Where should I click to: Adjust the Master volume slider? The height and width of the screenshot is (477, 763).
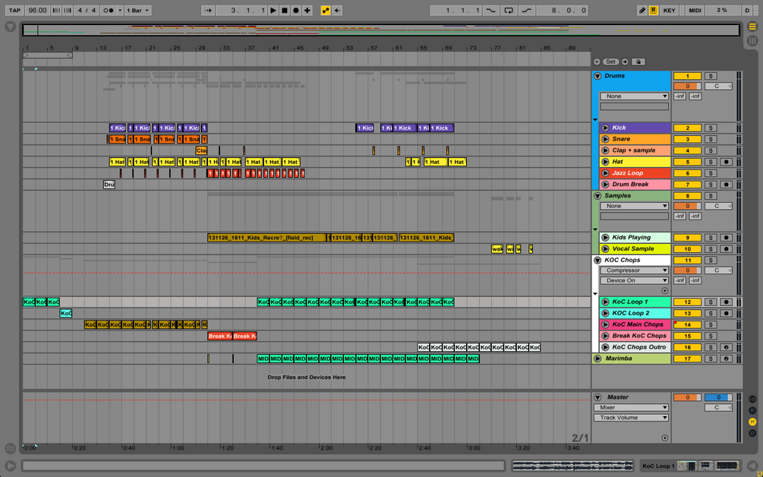click(x=687, y=398)
